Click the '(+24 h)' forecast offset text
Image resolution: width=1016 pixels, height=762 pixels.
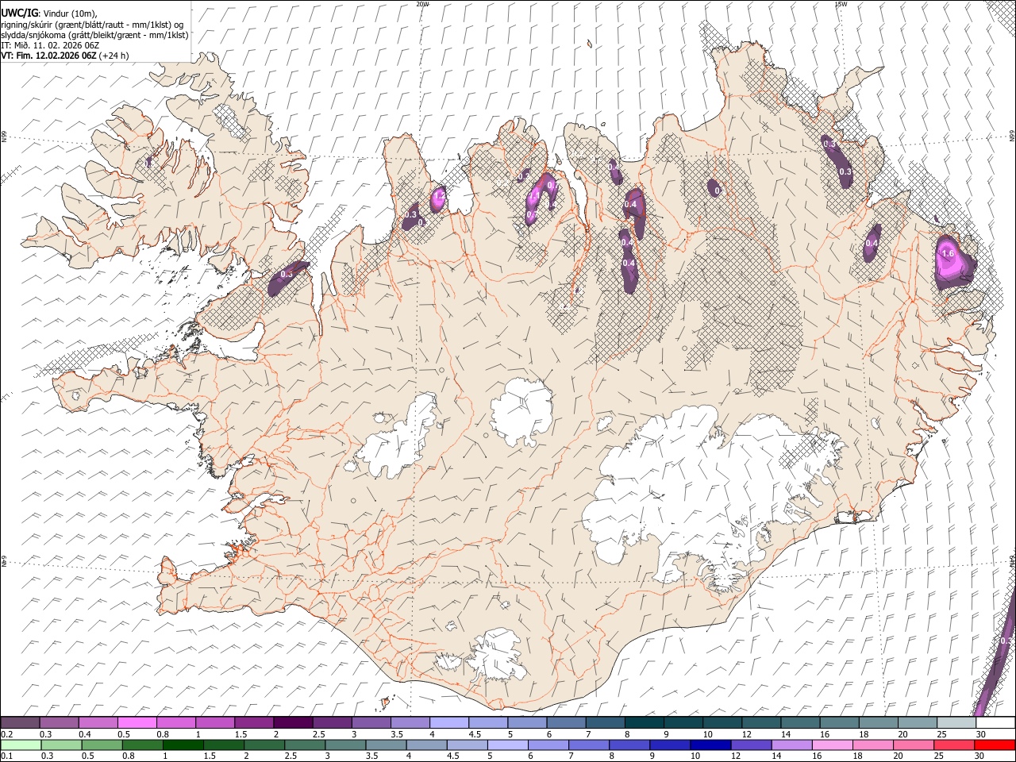pos(114,56)
